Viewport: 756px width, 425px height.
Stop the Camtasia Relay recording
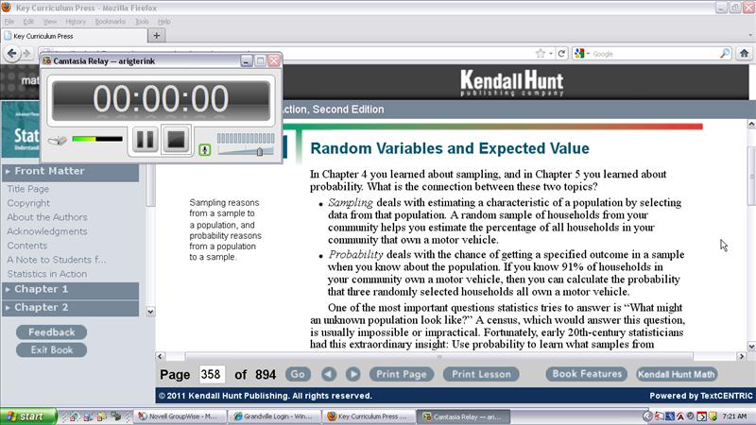(x=176, y=139)
